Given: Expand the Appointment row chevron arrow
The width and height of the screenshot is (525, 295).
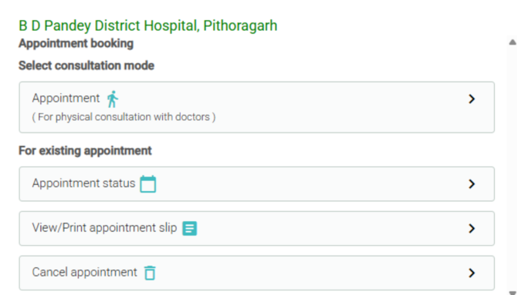Looking at the screenshot, I should [x=472, y=99].
